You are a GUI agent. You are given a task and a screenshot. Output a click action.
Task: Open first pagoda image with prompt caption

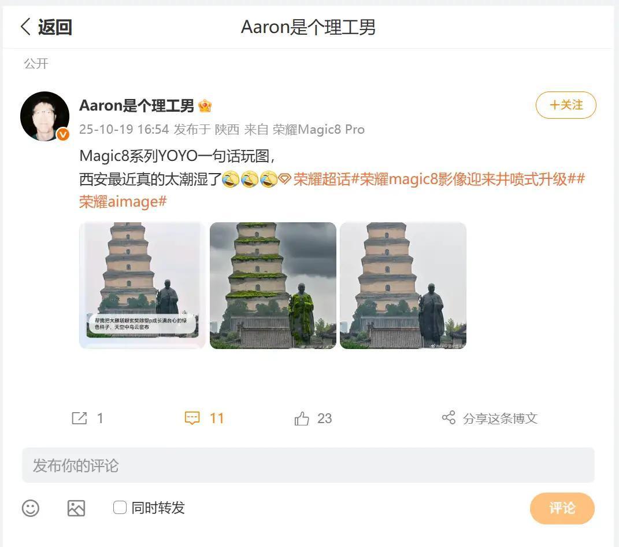point(142,285)
